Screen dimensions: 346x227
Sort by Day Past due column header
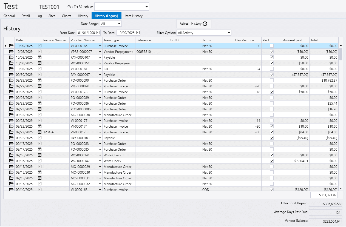point(245,40)
